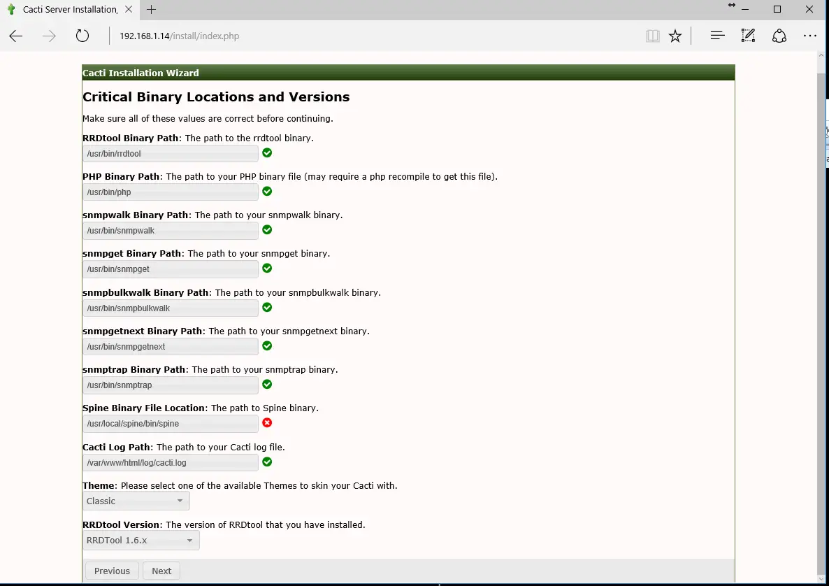The image size is (829, 586).
Task: Click the Cacti Installation Wizard header text
Action: [x=140, y=73]
